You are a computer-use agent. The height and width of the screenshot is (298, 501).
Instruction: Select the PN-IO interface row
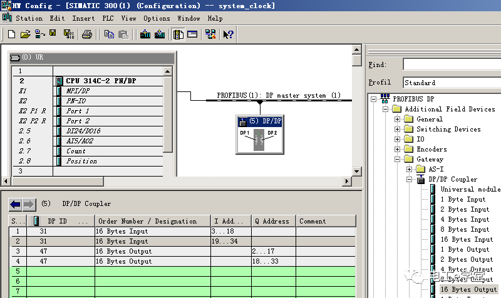[88, 101]
